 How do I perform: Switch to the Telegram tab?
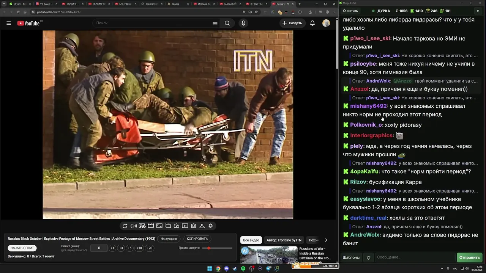pos(151,4)
